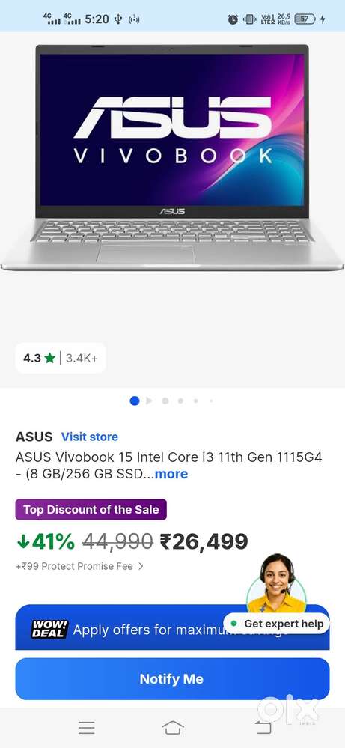
Task: Tap the Android home navigation icon
Action: (172, 728)
